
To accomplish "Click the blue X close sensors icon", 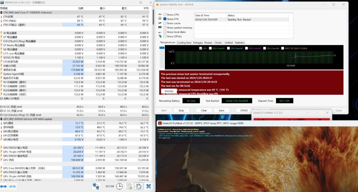I will tap(148, 186).
